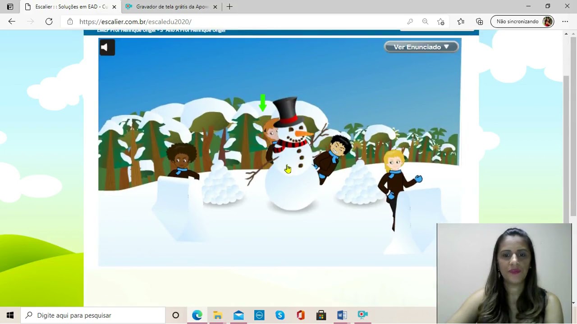Open Microsoft Word from the taskbar

point(342,315)
